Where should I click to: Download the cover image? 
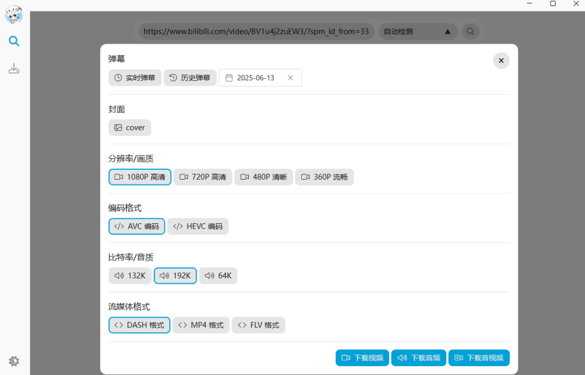click(x=130, y=128)
